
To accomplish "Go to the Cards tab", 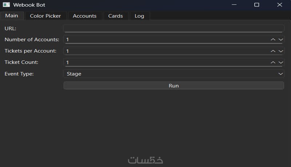I will [x=116, y=16].
